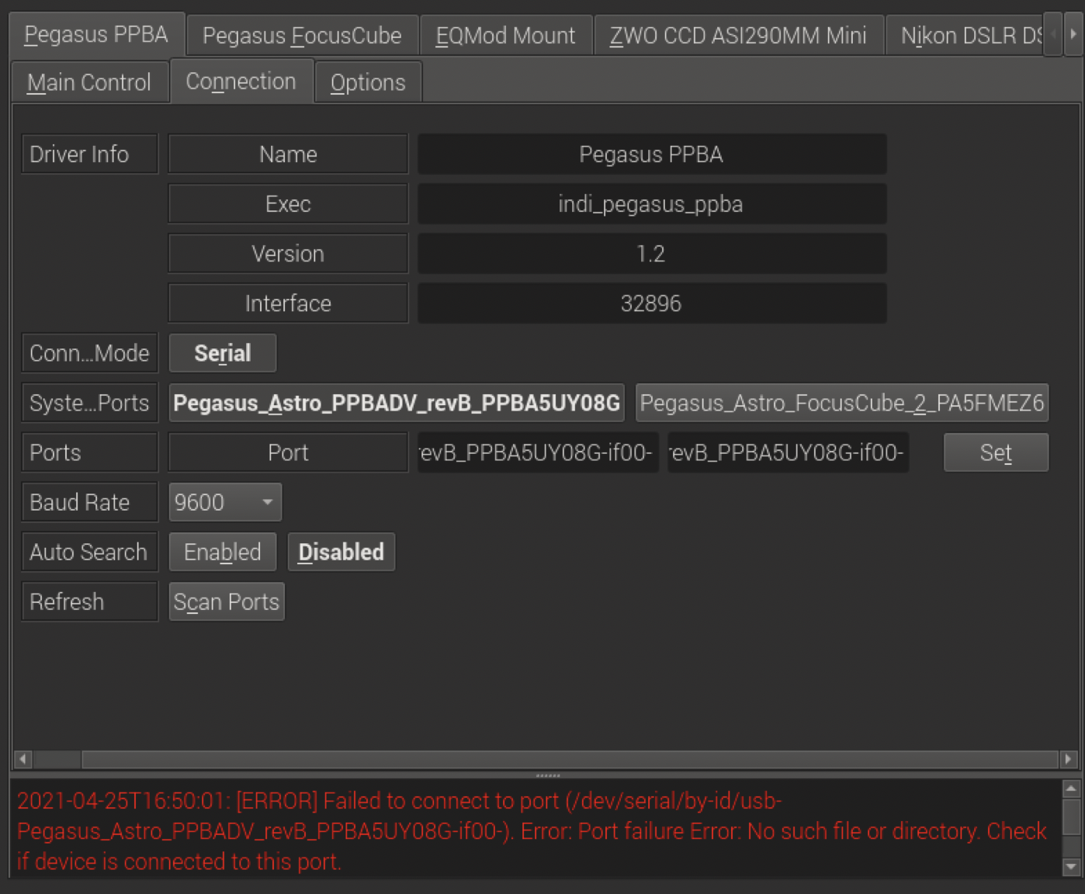Viewport: 1085px width, 894px height.
Task: Choose the Pegasus_Astro_FocusCube_2 system port
Action: [842, 403]
